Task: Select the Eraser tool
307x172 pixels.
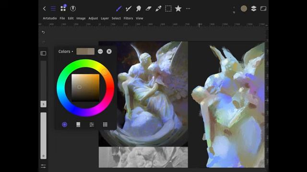Action: (148, 9)
